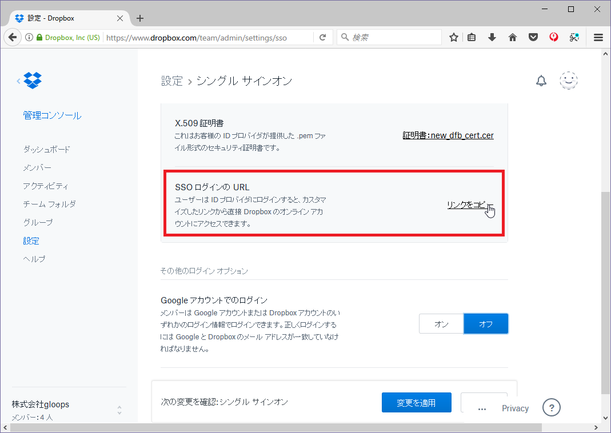Image resolution: width=611 pixels, height=433 pixels.
Task: Open the downloads arrow icon
Action: (492, 37)
